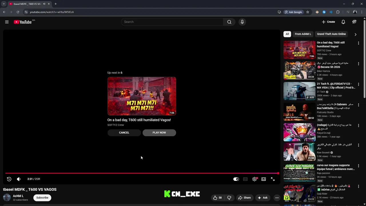Click the Create button
Image resolution: width=366 pixels, height=206 pixels.
[x=328, y=22]
